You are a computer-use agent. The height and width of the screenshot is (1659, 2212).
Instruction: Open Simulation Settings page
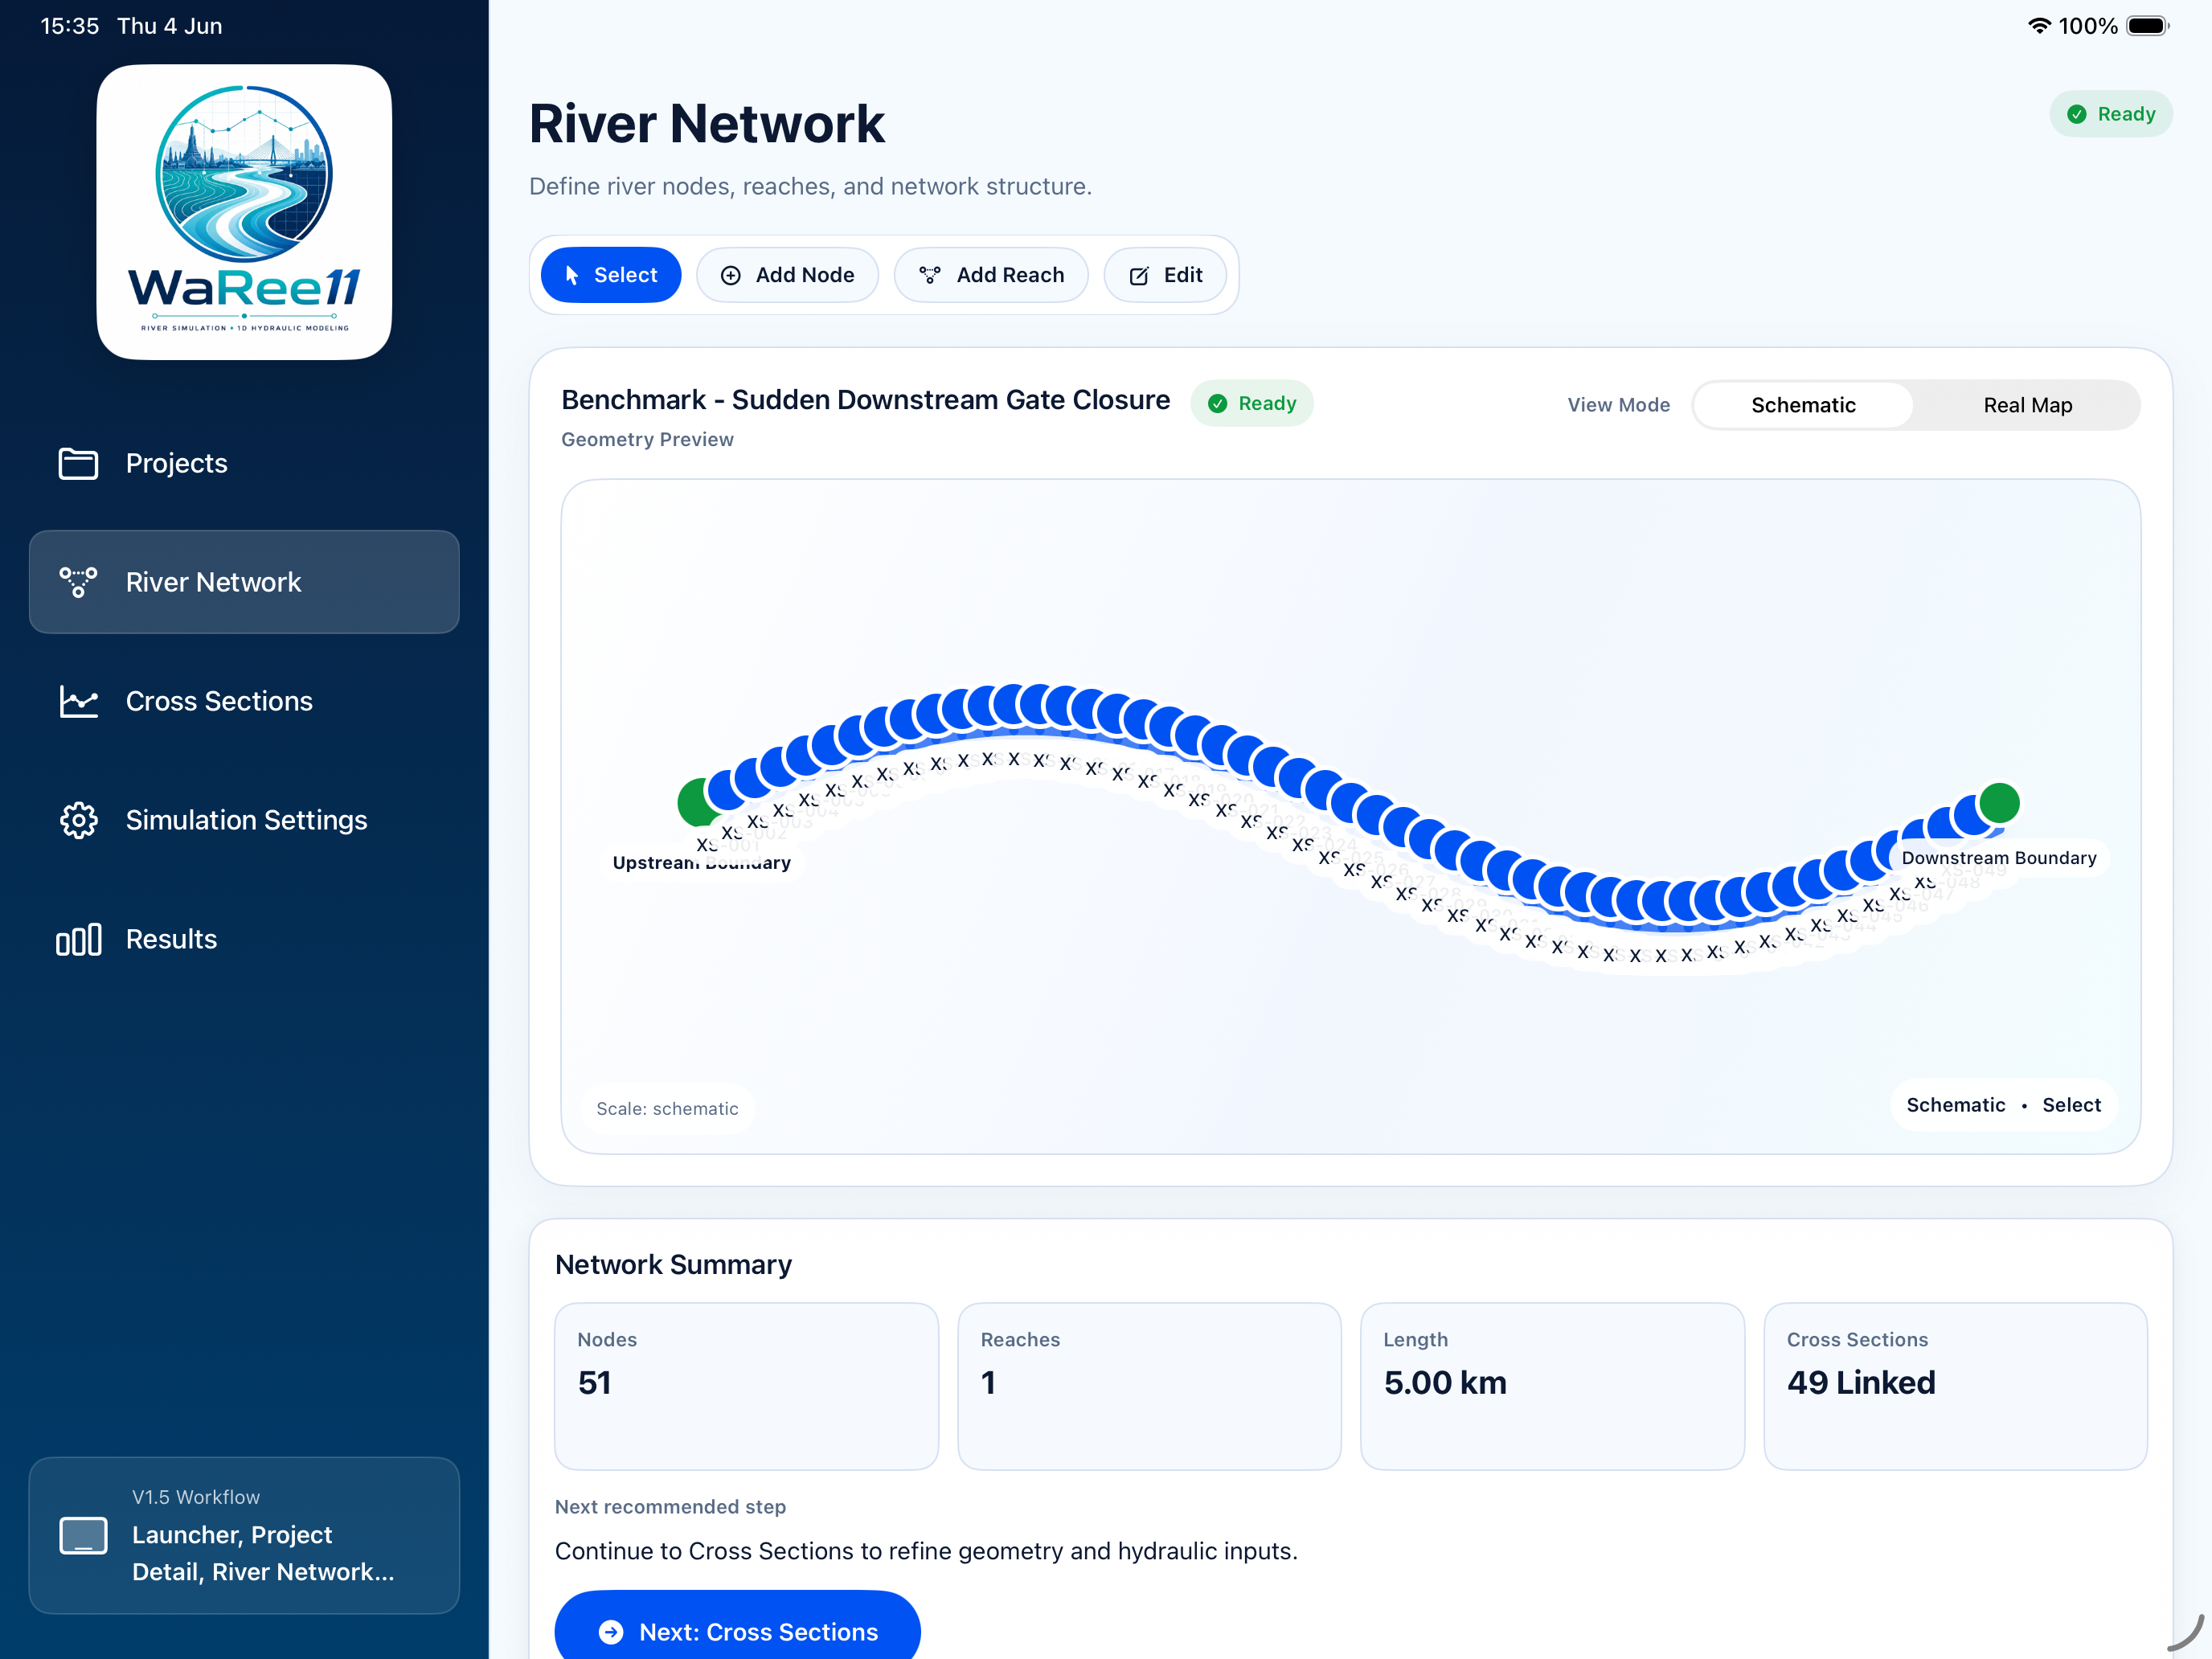(244, 820)
